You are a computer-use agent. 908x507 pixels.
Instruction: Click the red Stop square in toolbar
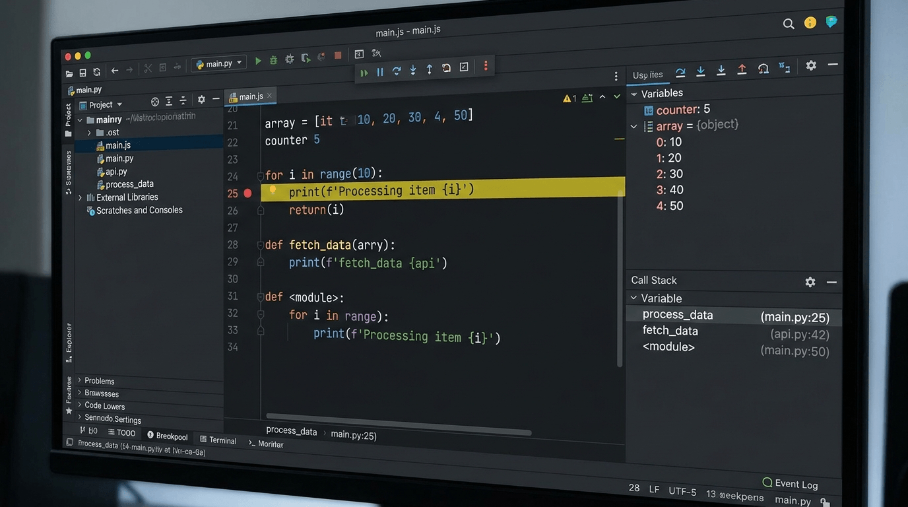338,56
